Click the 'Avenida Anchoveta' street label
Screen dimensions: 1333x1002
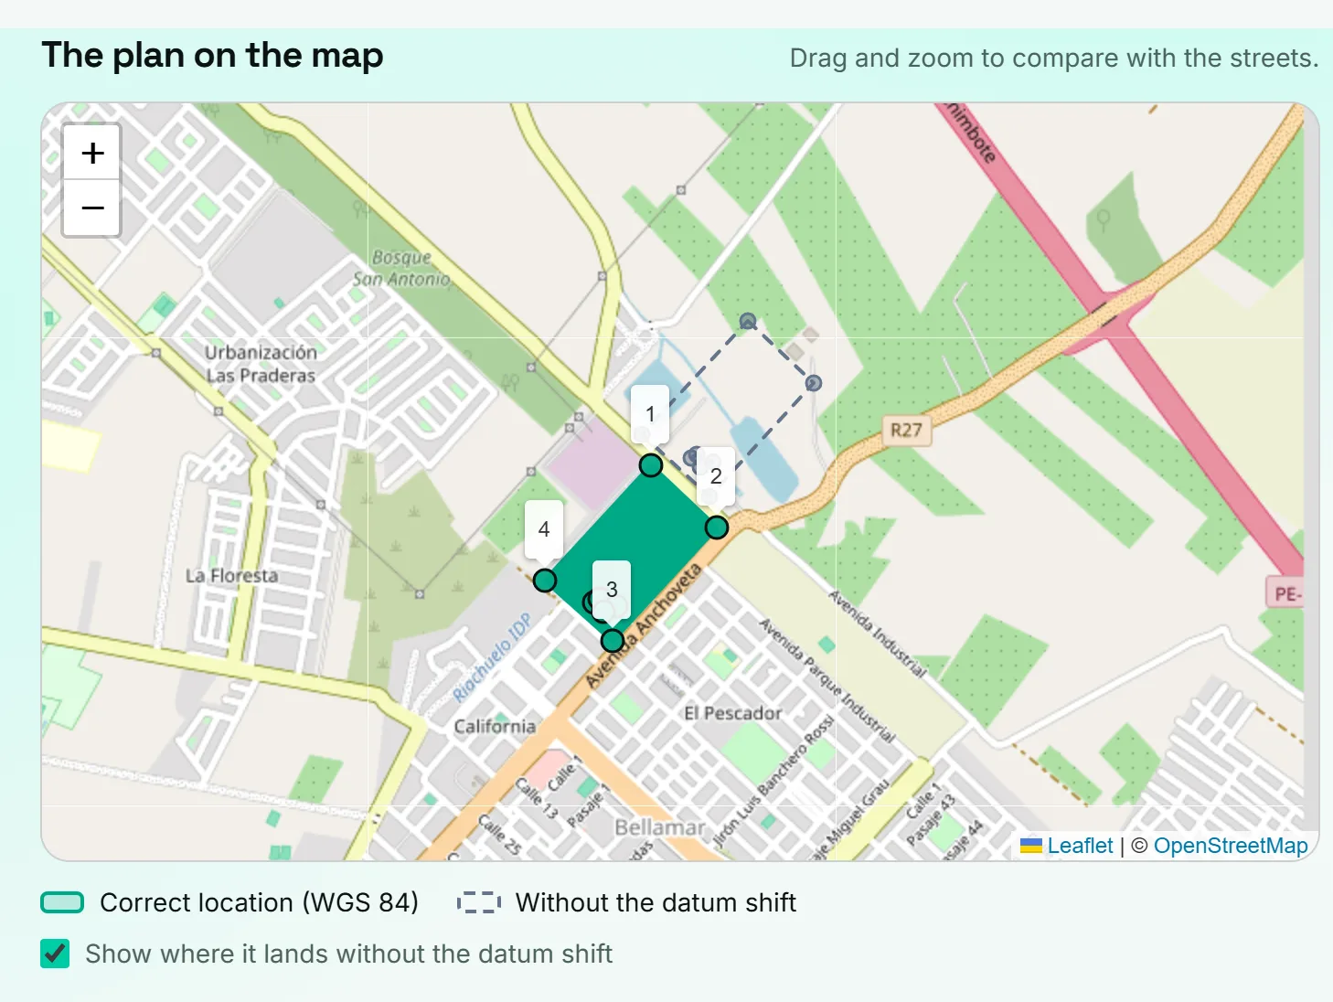(x=644, y=626)
